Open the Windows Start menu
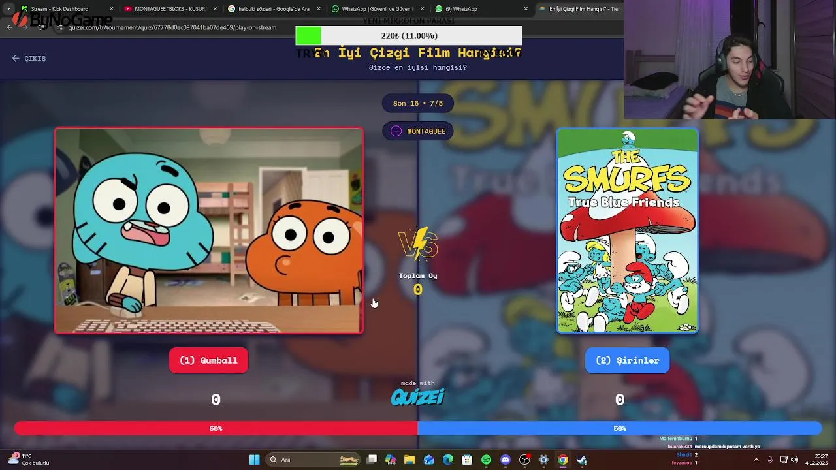 254,460
